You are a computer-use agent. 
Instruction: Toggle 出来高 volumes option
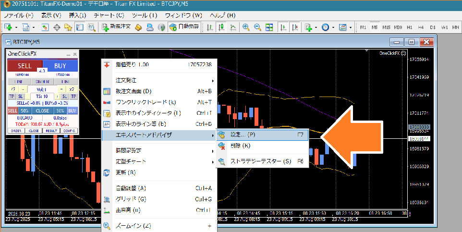click(159, 210)
